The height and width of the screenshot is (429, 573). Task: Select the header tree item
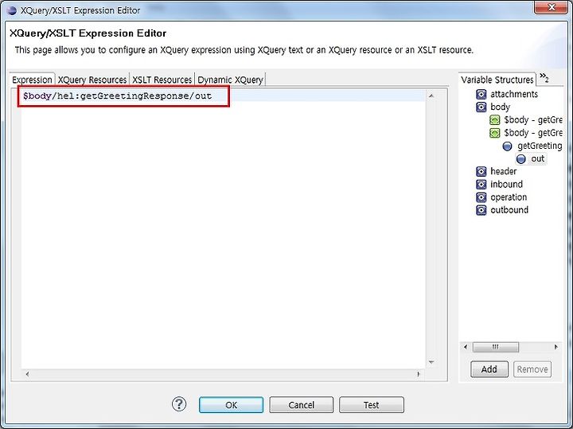click(x=503, y=171)
